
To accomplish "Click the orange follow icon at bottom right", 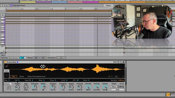I will click(168, 95).
